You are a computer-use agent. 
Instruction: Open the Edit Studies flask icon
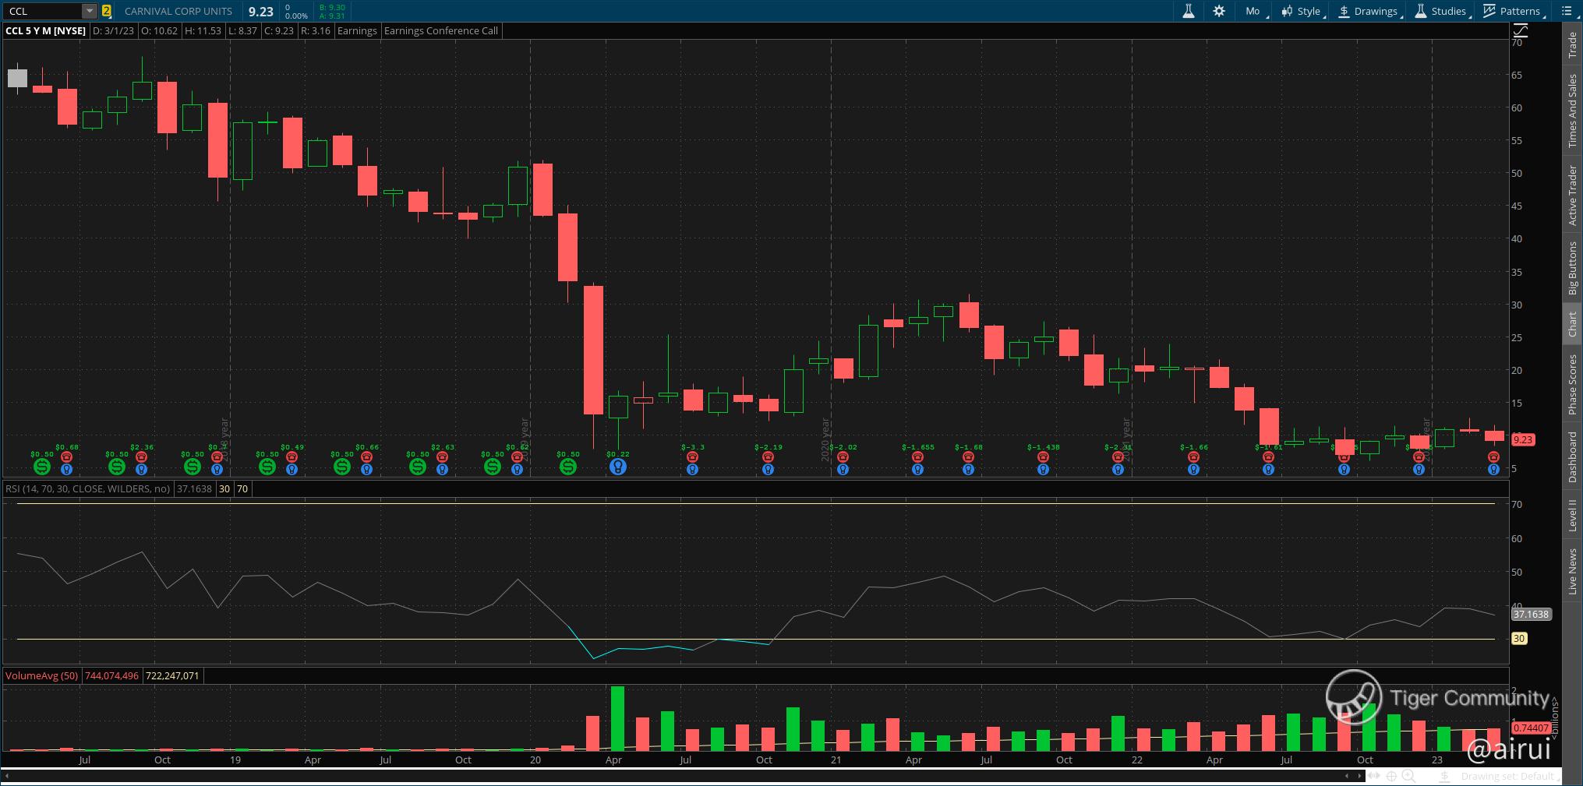1189,11
